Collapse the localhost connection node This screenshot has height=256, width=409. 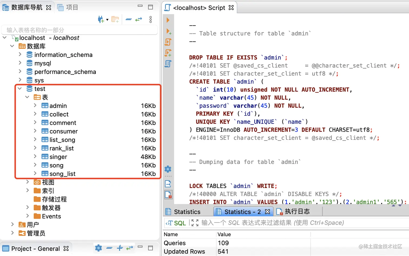(5, 38)
